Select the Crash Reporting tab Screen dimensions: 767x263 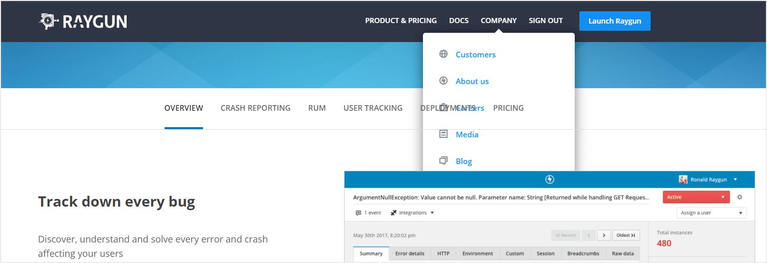255,108
